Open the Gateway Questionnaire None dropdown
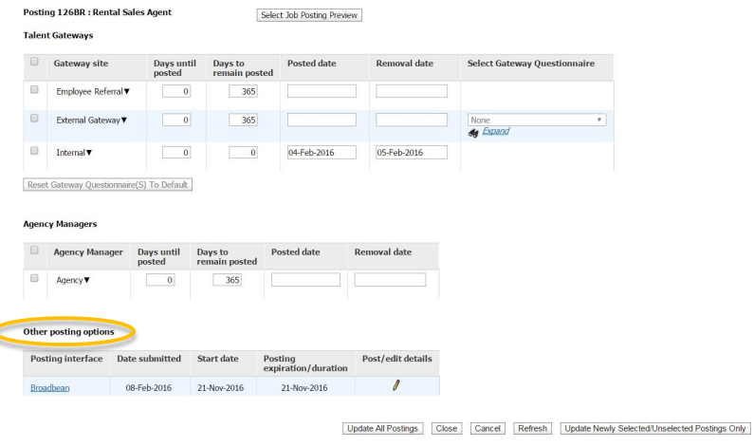 tap(537, 120)
